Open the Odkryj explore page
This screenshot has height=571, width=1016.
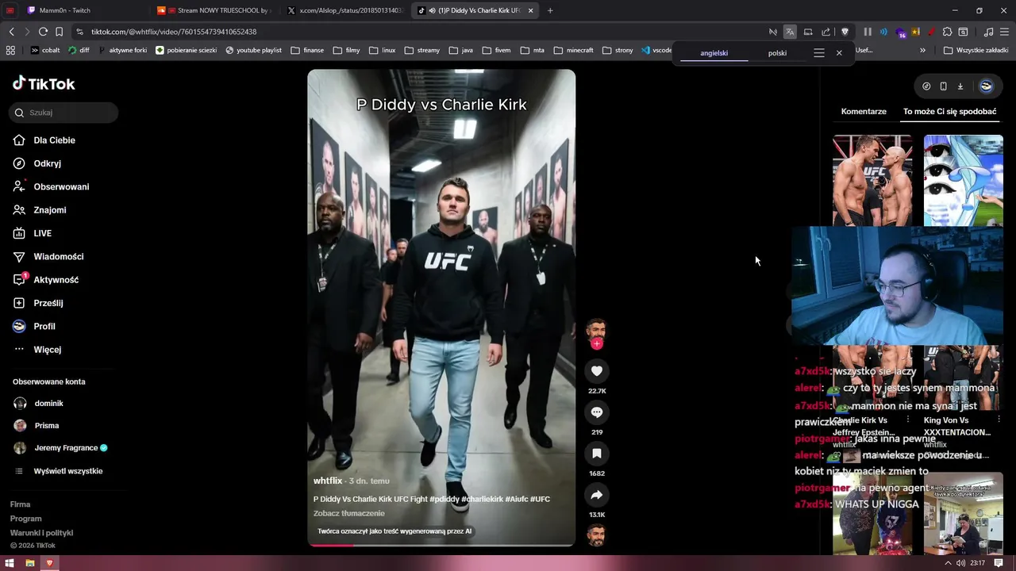coord(37,163)
